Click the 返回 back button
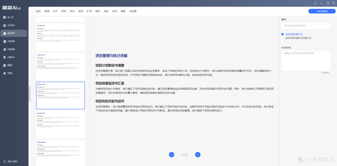The width and height of the screenshot is (337, 166). [36, 11]
